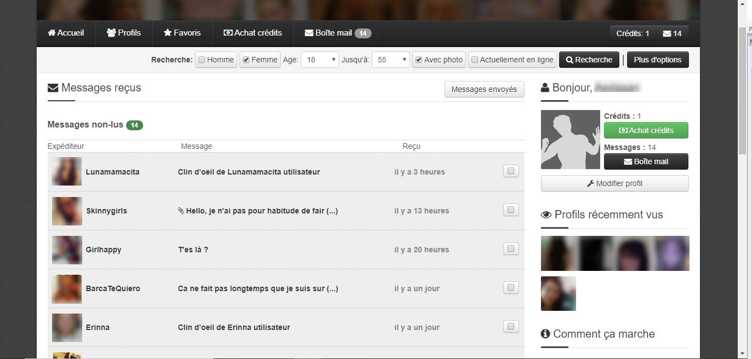Click the default silhouette profile picture

click(570, 140)
